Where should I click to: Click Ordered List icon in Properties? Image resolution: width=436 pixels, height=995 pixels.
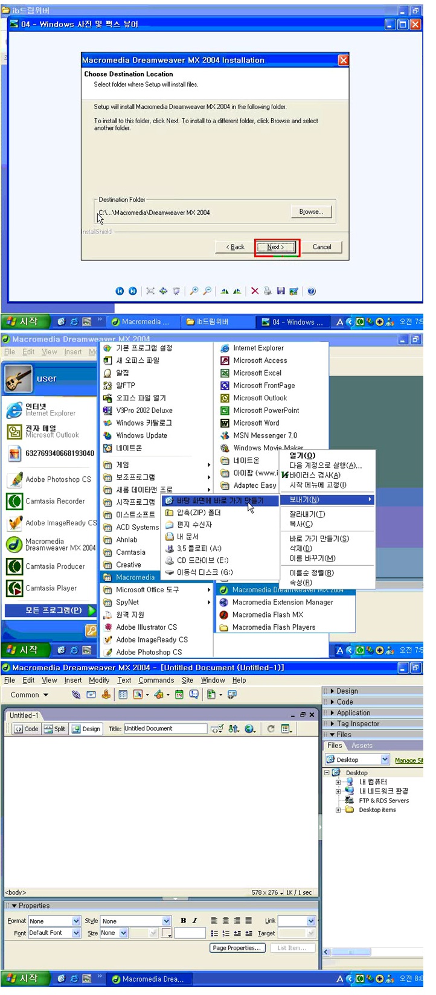(225, 933)
